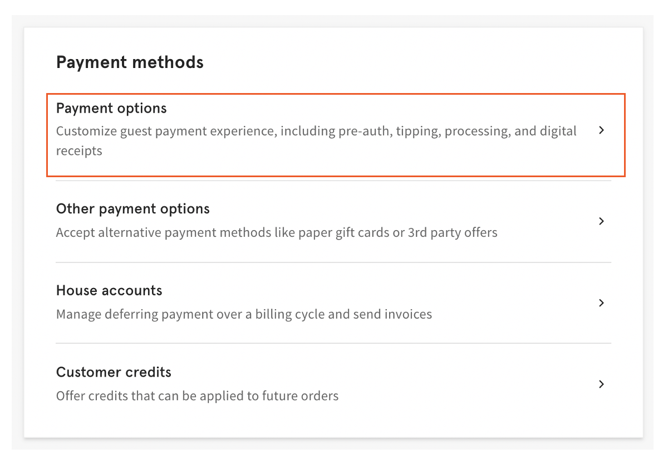Expand the Other payment options chevron

point(601,221)
